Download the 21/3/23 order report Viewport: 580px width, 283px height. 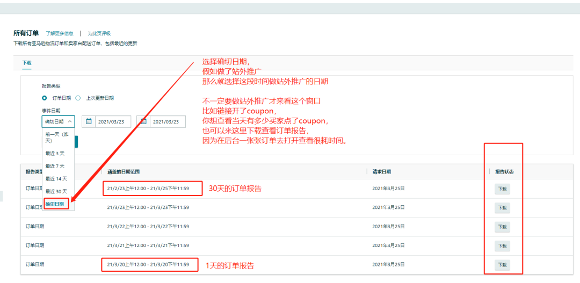[502, 208]
